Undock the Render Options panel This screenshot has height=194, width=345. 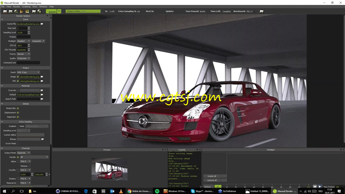47,16
